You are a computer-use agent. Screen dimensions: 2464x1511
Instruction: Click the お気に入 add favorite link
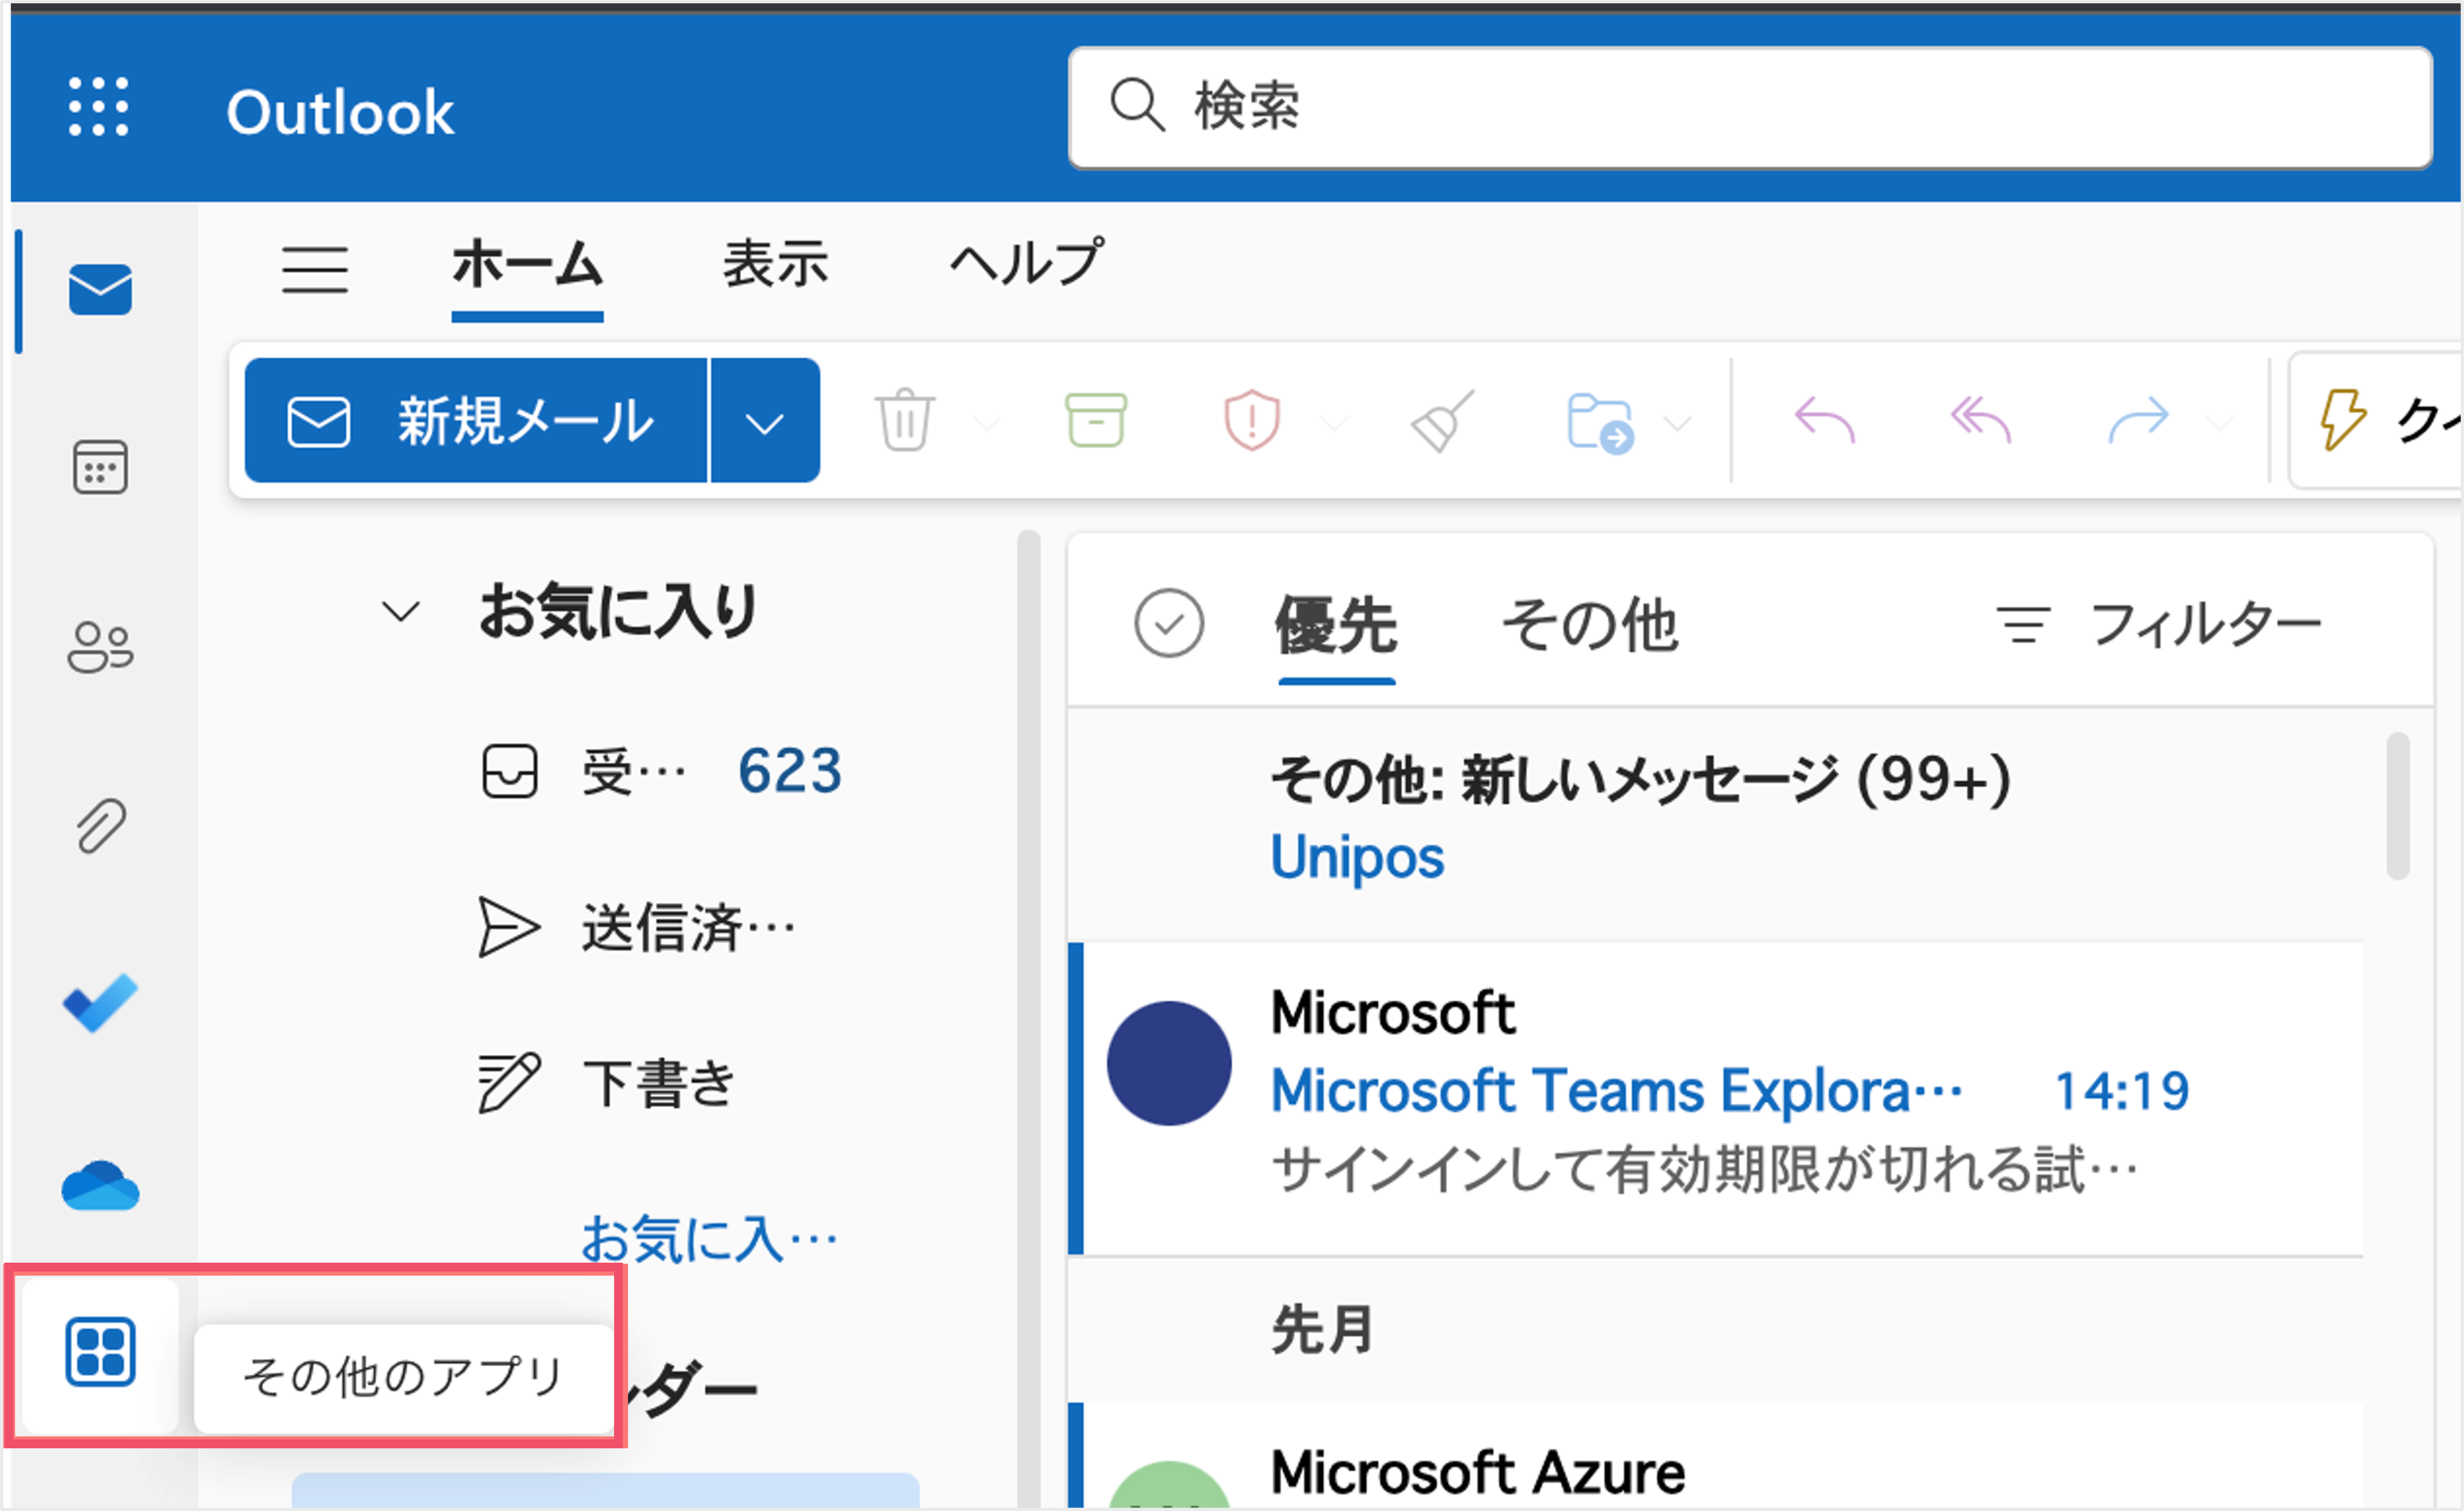click(709, 1239)
